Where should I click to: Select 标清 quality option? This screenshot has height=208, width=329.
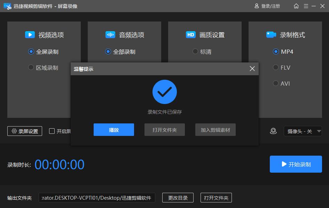195,51
